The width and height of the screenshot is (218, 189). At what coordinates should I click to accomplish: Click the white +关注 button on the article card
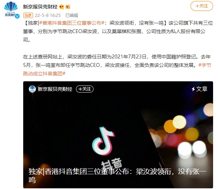point(85,89)
